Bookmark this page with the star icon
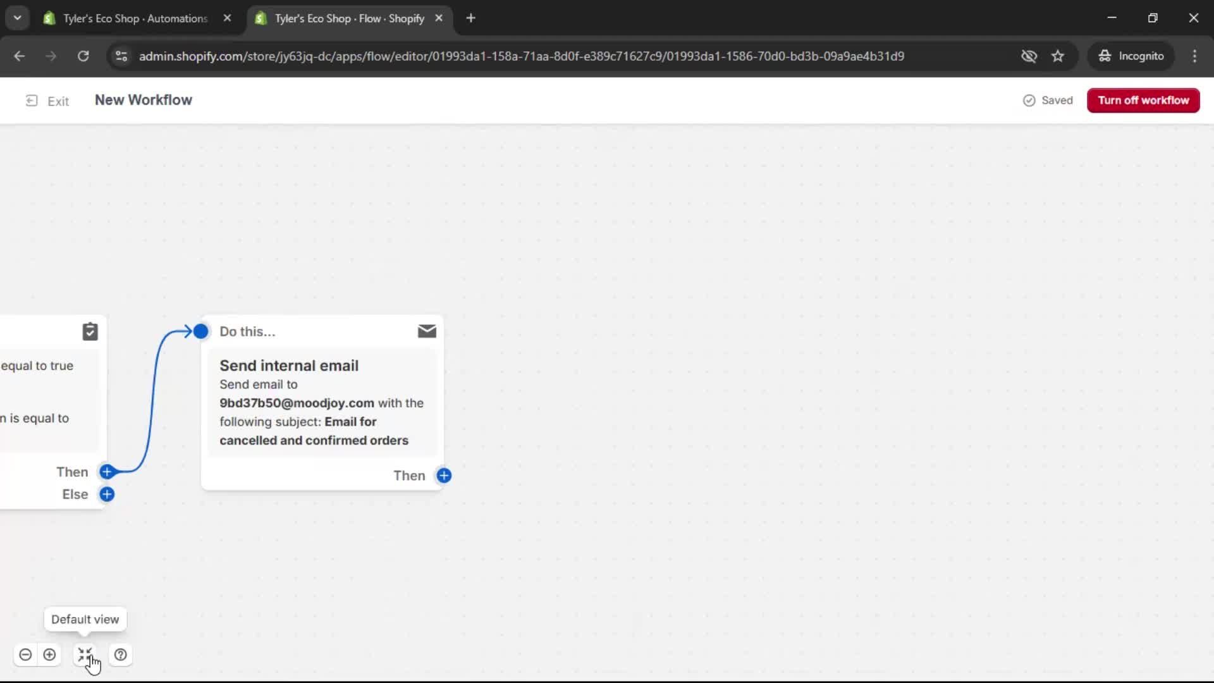 point(1058,56)
